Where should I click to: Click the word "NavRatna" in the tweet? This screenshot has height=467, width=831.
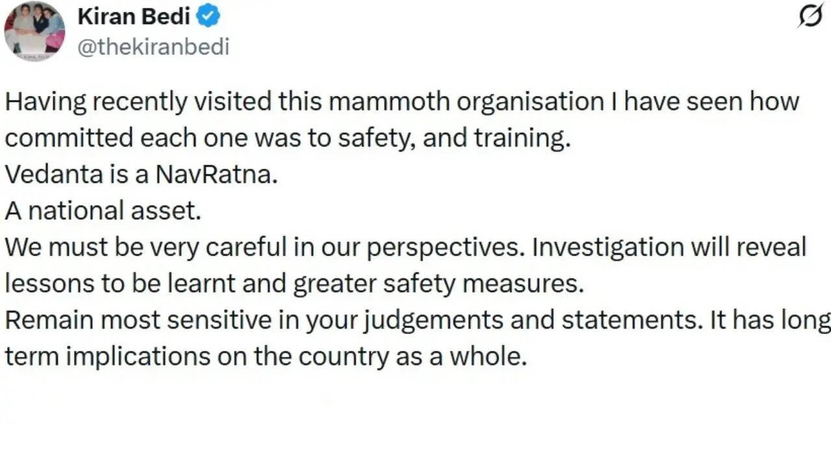(216, 175)
